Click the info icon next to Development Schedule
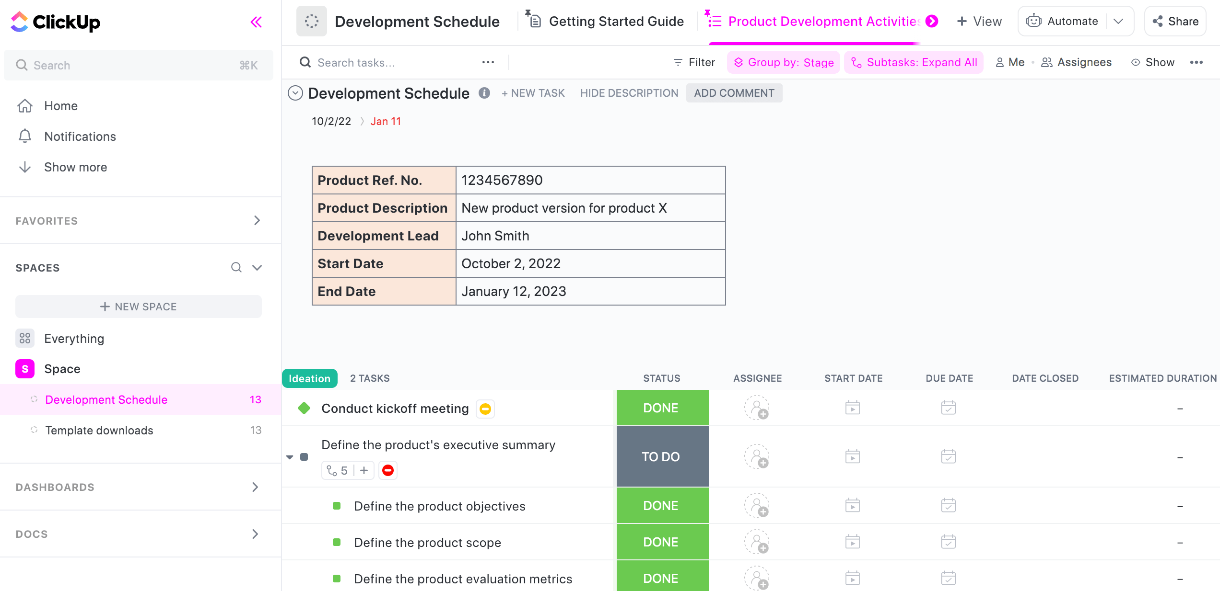 483,93
